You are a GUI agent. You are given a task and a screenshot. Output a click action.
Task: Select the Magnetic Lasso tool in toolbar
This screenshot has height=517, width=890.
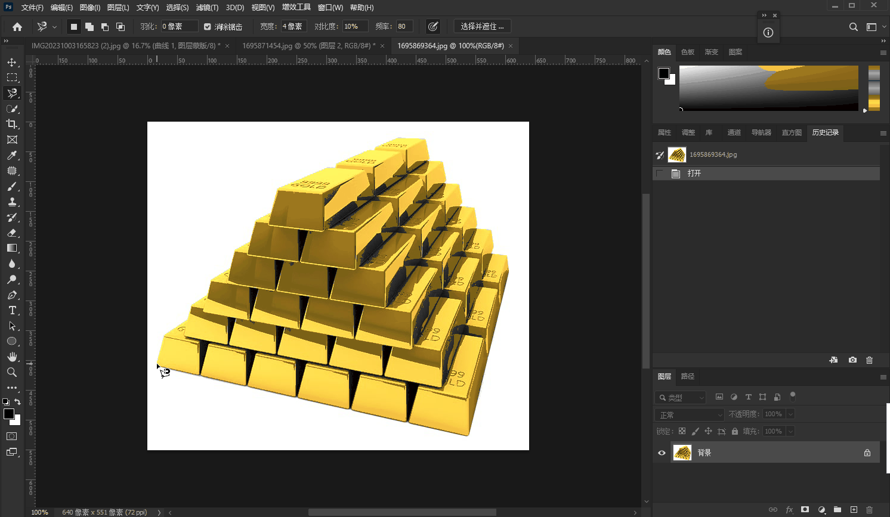[11, 93]
